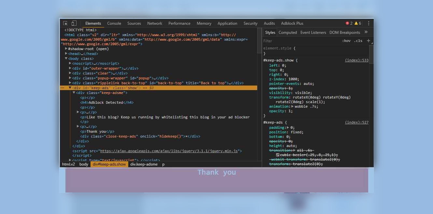Select the Styles sidebar tab
The height and width of the screenshot is (214, 433).
(x=270, y=33)
